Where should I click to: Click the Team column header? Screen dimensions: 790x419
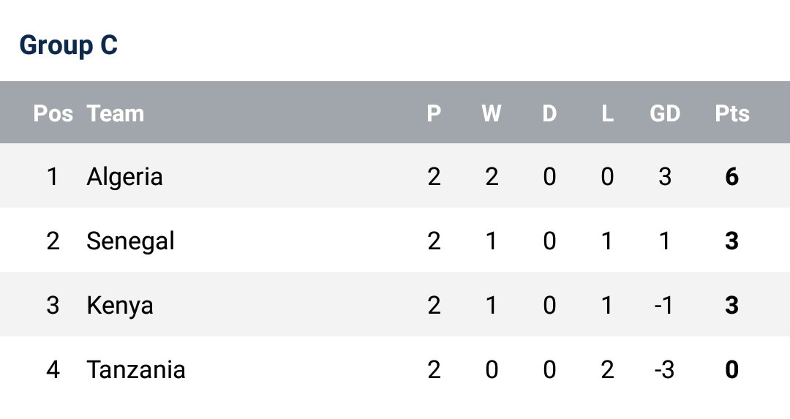[116, 113]
